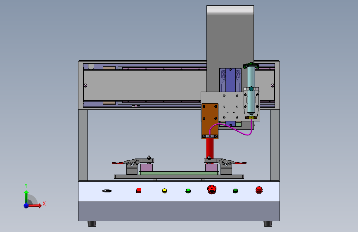Select the serial connector port on front panel
Image resolution: width=358 pixels, height=232 pixels.
click(107, 191)
